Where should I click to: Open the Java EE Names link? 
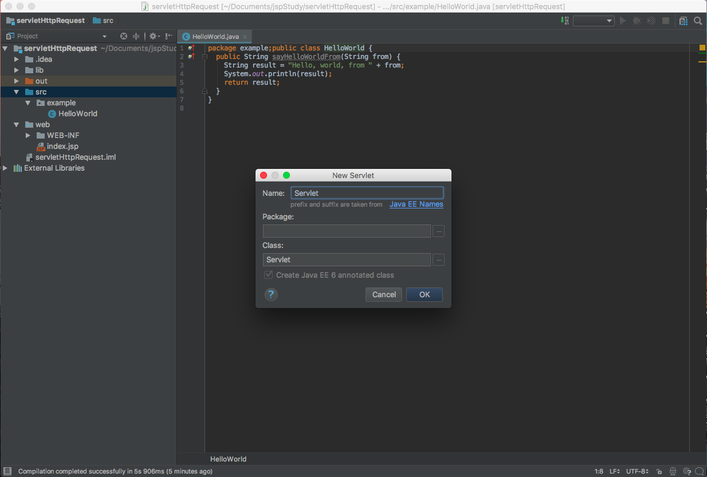click(x=417, y=204)
